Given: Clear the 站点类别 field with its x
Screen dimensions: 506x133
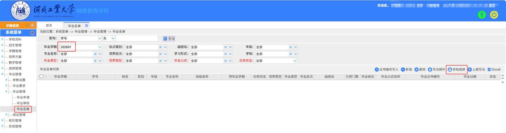Looking at the screenshot, I should click(160, 47).
